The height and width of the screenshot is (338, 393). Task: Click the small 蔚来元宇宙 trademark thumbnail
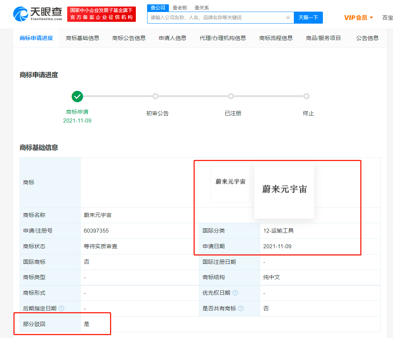[230, 182]
